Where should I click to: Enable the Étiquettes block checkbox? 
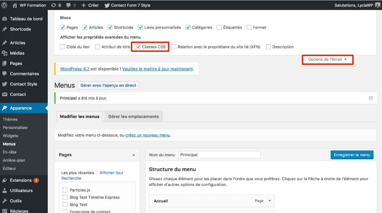[219, 27]
